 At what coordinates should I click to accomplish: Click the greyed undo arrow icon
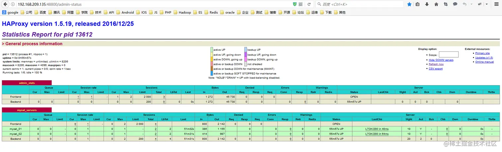pos(464,4)
